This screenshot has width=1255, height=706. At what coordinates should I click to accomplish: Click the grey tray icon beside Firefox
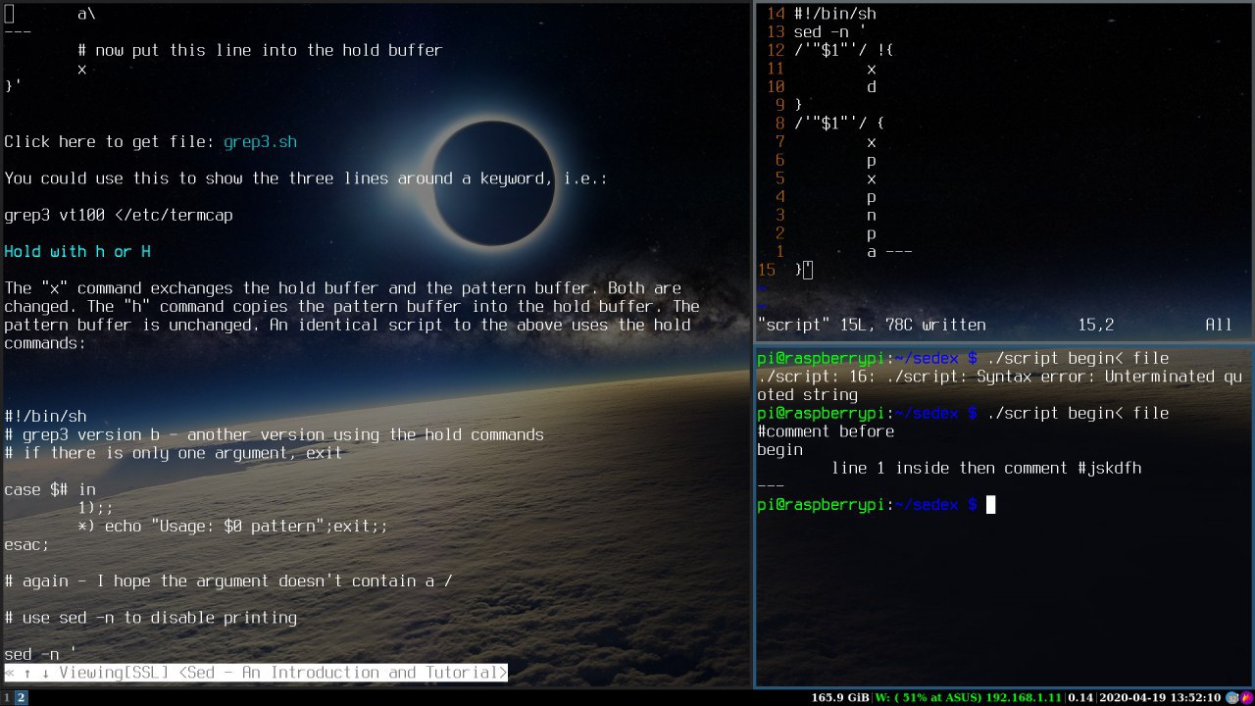click(x=1232, y=697)
